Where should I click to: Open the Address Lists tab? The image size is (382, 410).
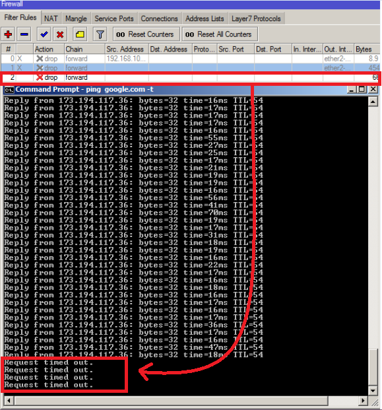(x=205, y=18)
